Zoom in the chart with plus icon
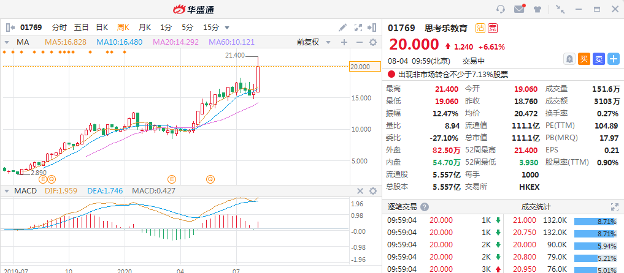The image size is (624, 273). [x=344, y=42]
